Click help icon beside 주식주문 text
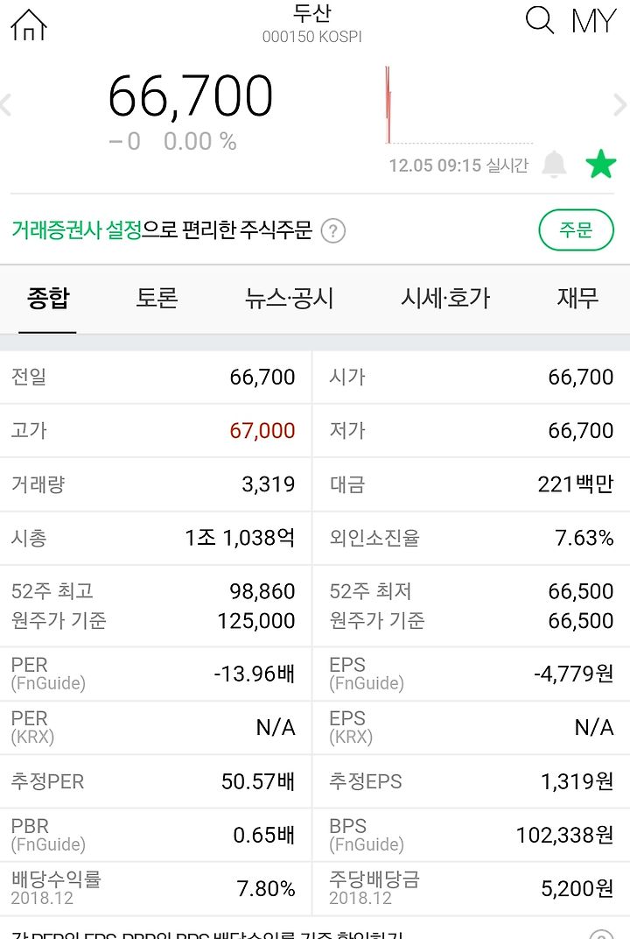 [333, 230]
